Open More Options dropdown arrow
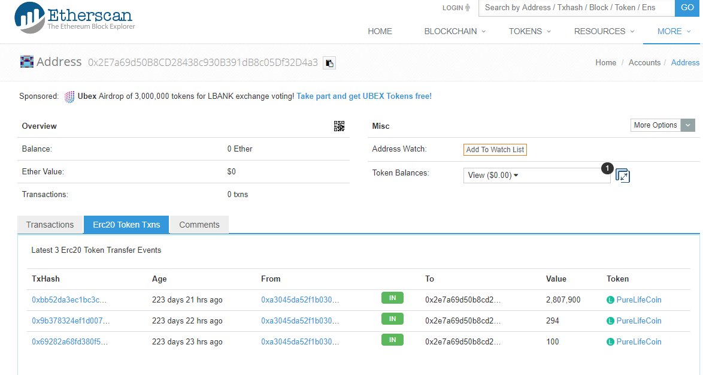The height and width of the screenshot is (375, 703). tap(688, 125)
